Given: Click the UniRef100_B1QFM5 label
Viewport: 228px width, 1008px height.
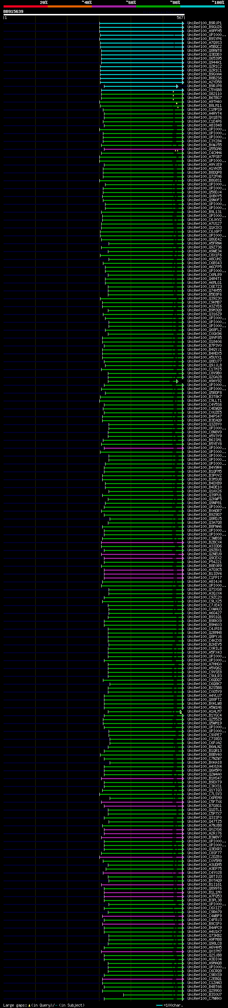Looking at the screenshot, I should tap(204, 472).
